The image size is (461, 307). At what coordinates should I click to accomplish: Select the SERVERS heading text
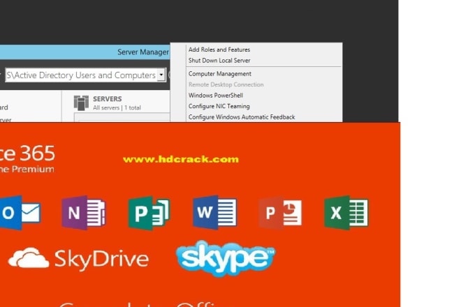pos(108,99)
